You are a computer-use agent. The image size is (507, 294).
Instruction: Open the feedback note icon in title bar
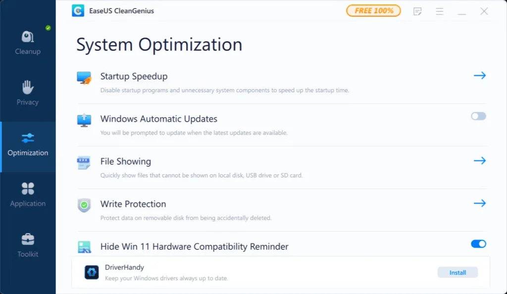417,11
